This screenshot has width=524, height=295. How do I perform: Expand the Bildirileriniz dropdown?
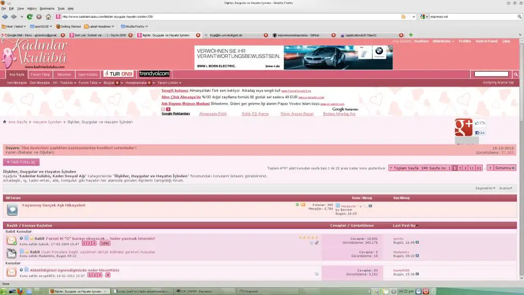point(444,41)
